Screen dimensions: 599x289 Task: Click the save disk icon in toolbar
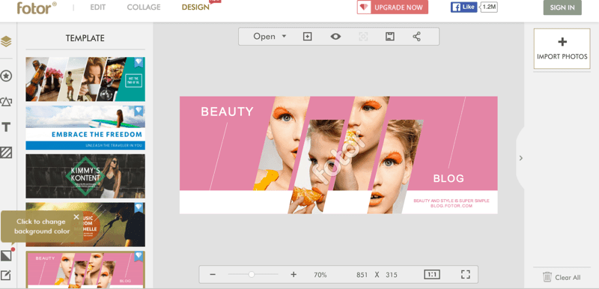[389, 37]
